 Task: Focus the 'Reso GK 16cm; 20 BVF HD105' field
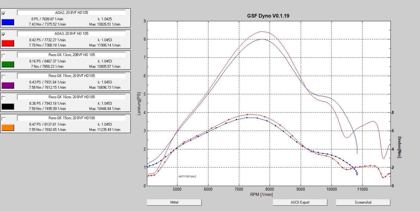point(71,97)
